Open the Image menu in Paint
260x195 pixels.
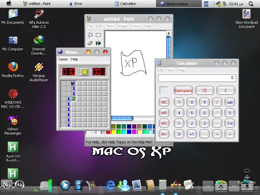(x=122, y=26)
